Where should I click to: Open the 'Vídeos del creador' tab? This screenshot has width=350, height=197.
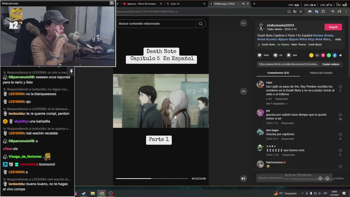[321, 73]
